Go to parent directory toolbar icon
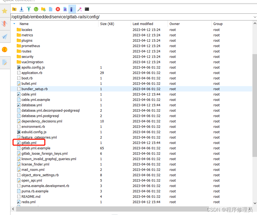Screen dimensions: 257x215 point(14,9)
